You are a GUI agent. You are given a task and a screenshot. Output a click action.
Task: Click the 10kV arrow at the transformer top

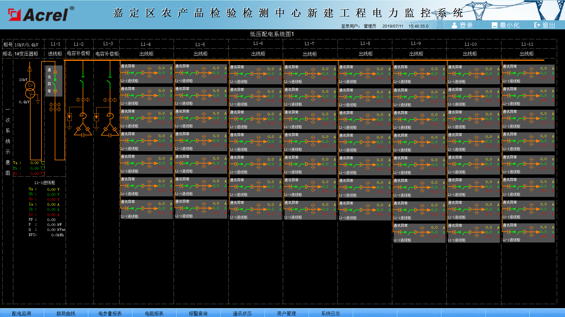click(30, 69)
